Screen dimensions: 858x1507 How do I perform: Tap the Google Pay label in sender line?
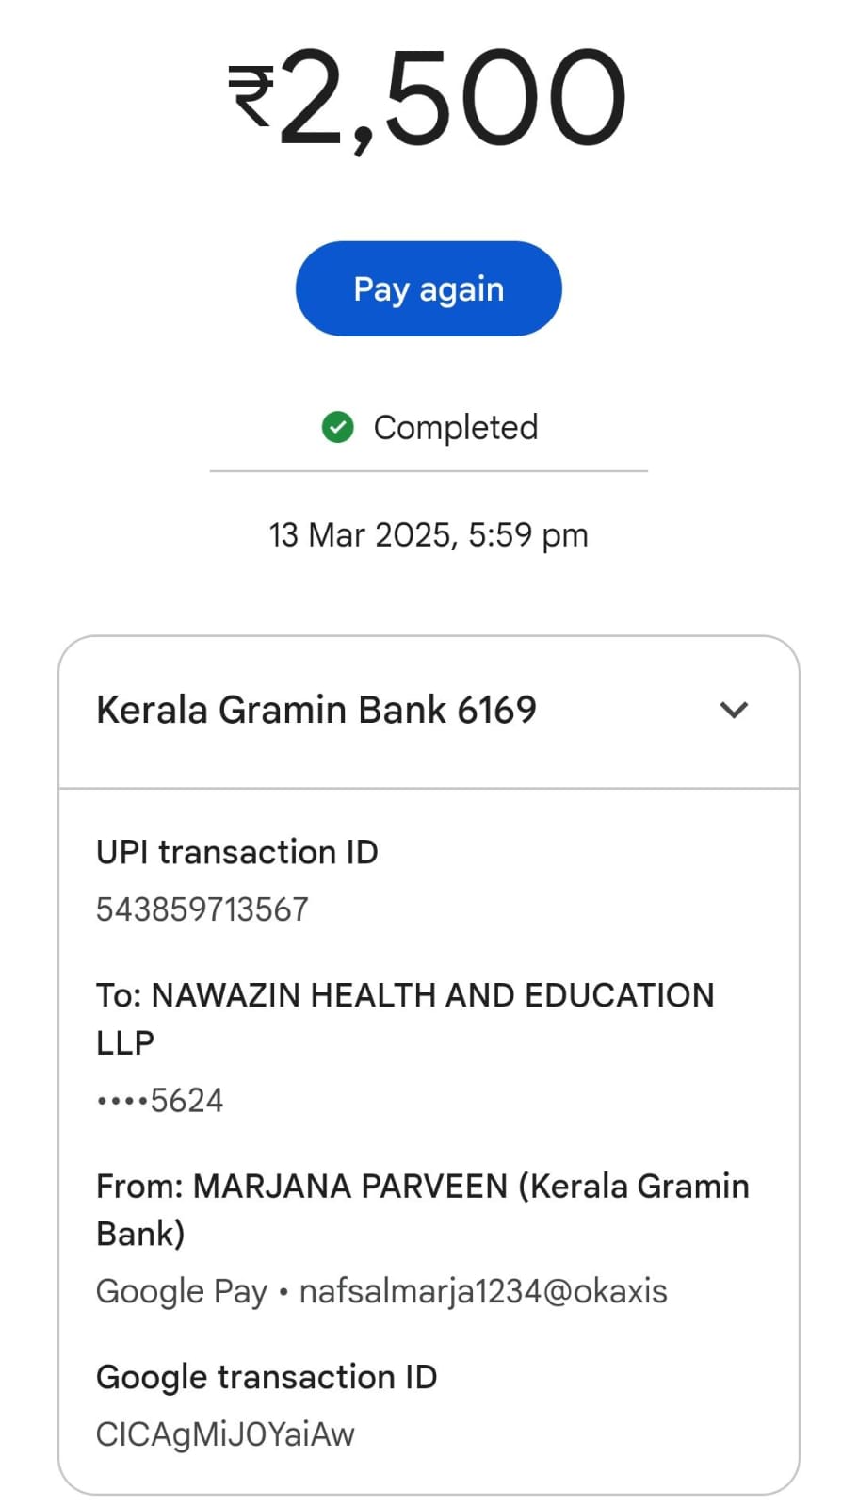(182, 1291)
